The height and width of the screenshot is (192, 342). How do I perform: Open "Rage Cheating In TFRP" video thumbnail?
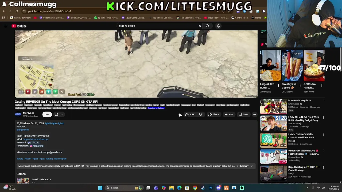click(x=274, y=173)
